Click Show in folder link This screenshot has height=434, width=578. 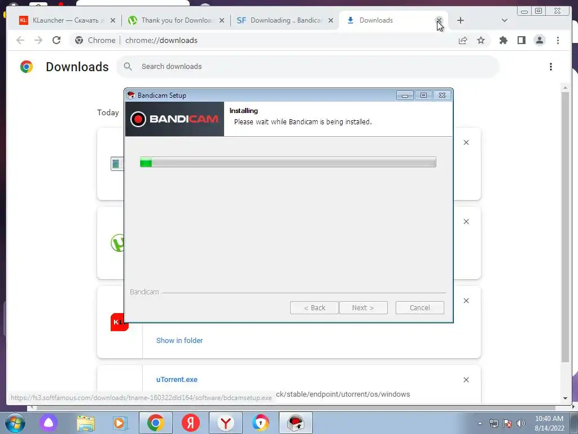[x=179, y=340]
